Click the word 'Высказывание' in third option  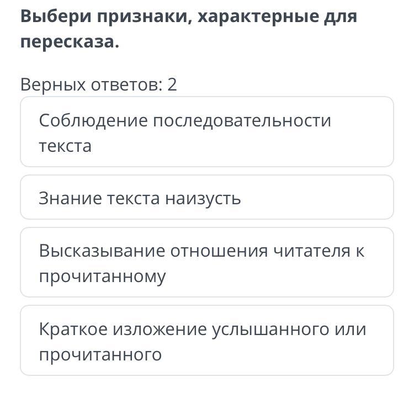(x=102, y=251)
